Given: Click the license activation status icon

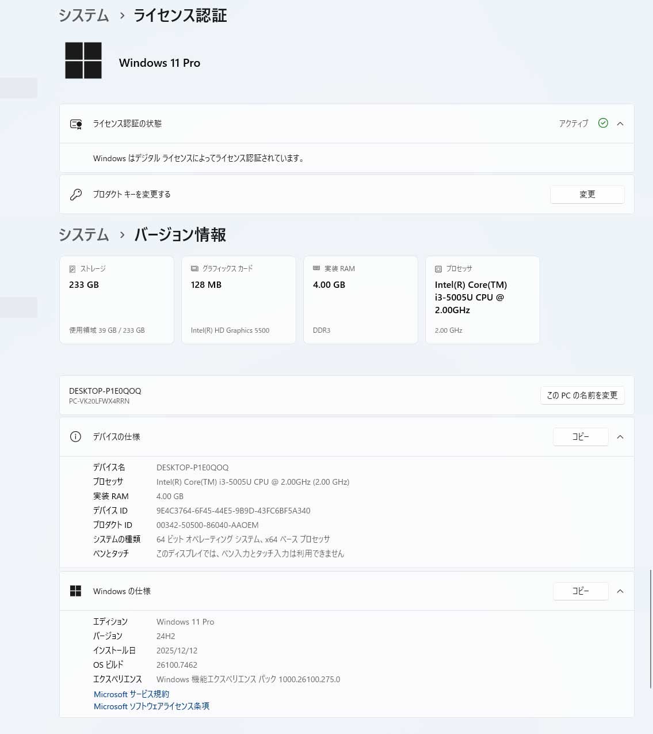Looking at the screenshot, I should click(x=76, y=124).
